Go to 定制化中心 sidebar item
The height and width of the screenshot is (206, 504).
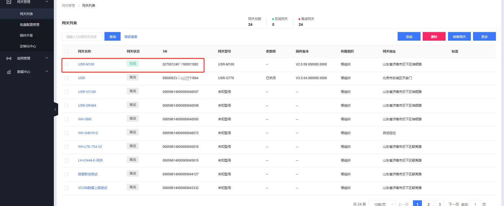tap(28, 46)
